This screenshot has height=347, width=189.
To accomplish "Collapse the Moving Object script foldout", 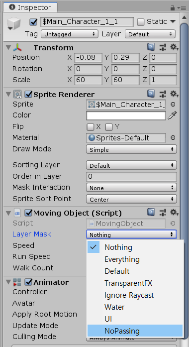I will click(8, 213).
